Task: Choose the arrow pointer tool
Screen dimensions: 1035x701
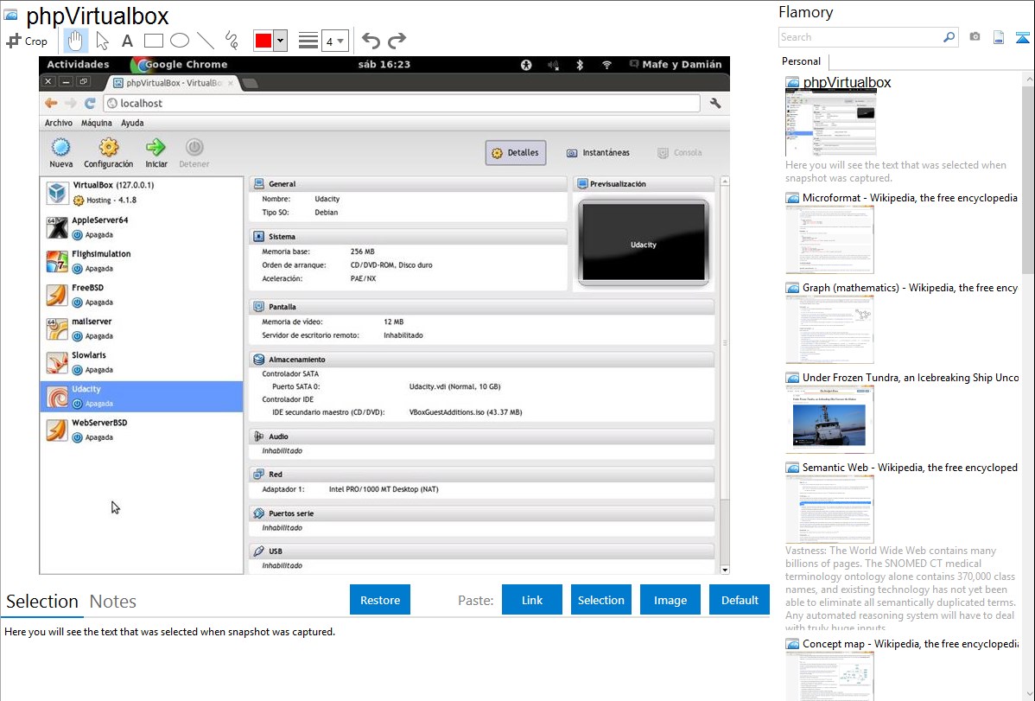Action: click(x=102, y=41)
